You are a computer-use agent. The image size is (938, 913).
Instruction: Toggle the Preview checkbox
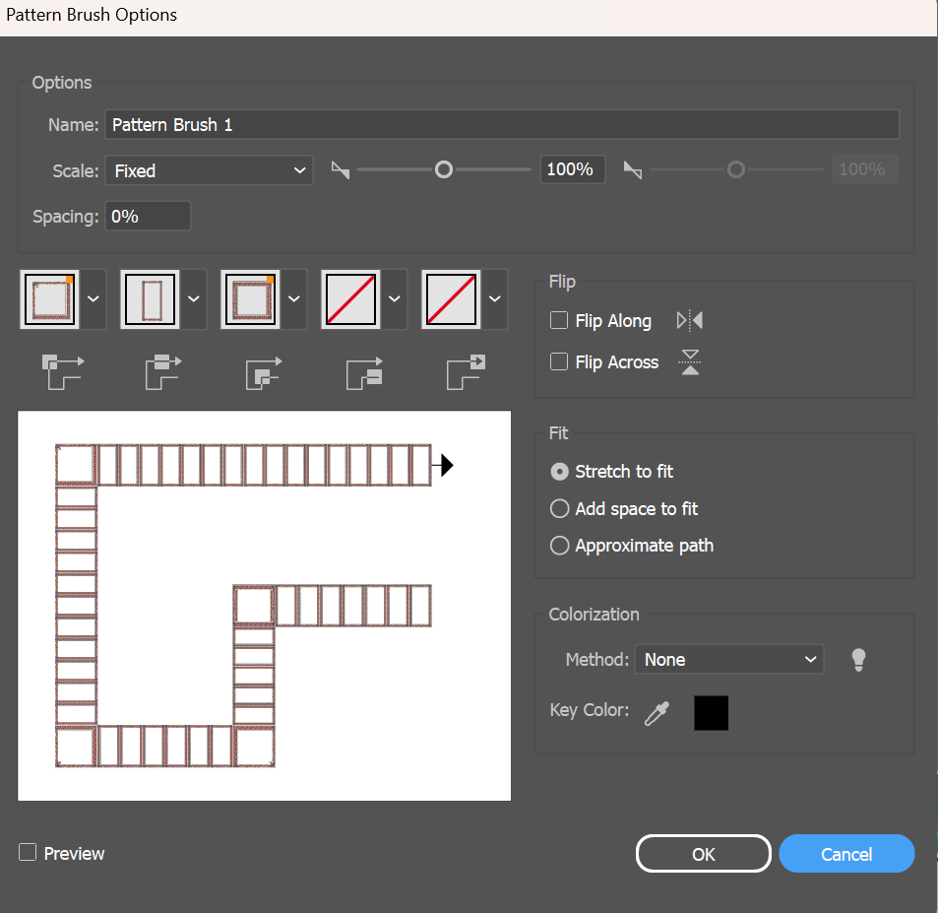29,853
